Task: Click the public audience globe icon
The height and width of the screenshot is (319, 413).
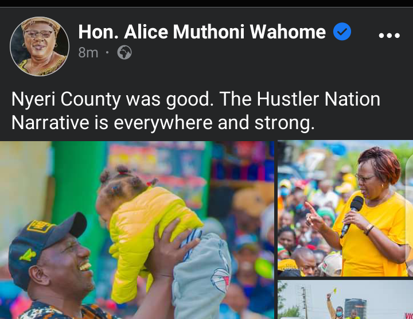Action: (x=124, y=52)
